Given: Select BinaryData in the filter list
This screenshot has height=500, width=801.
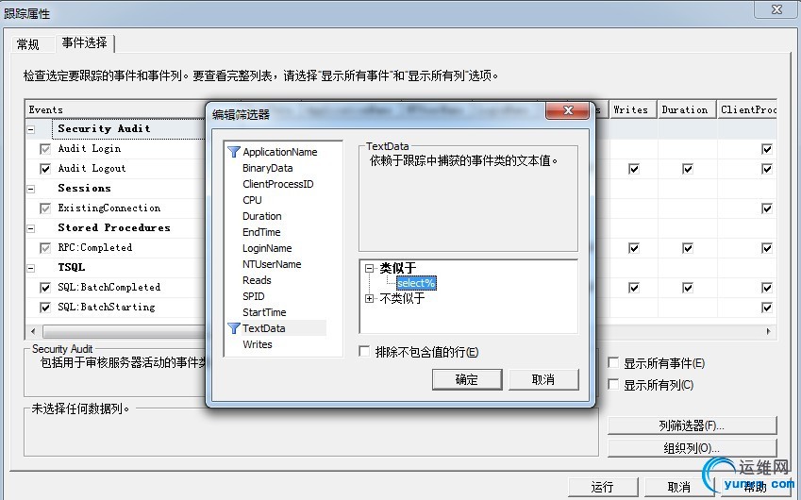Looking at the screenshot, I should (x=268, y=168).
